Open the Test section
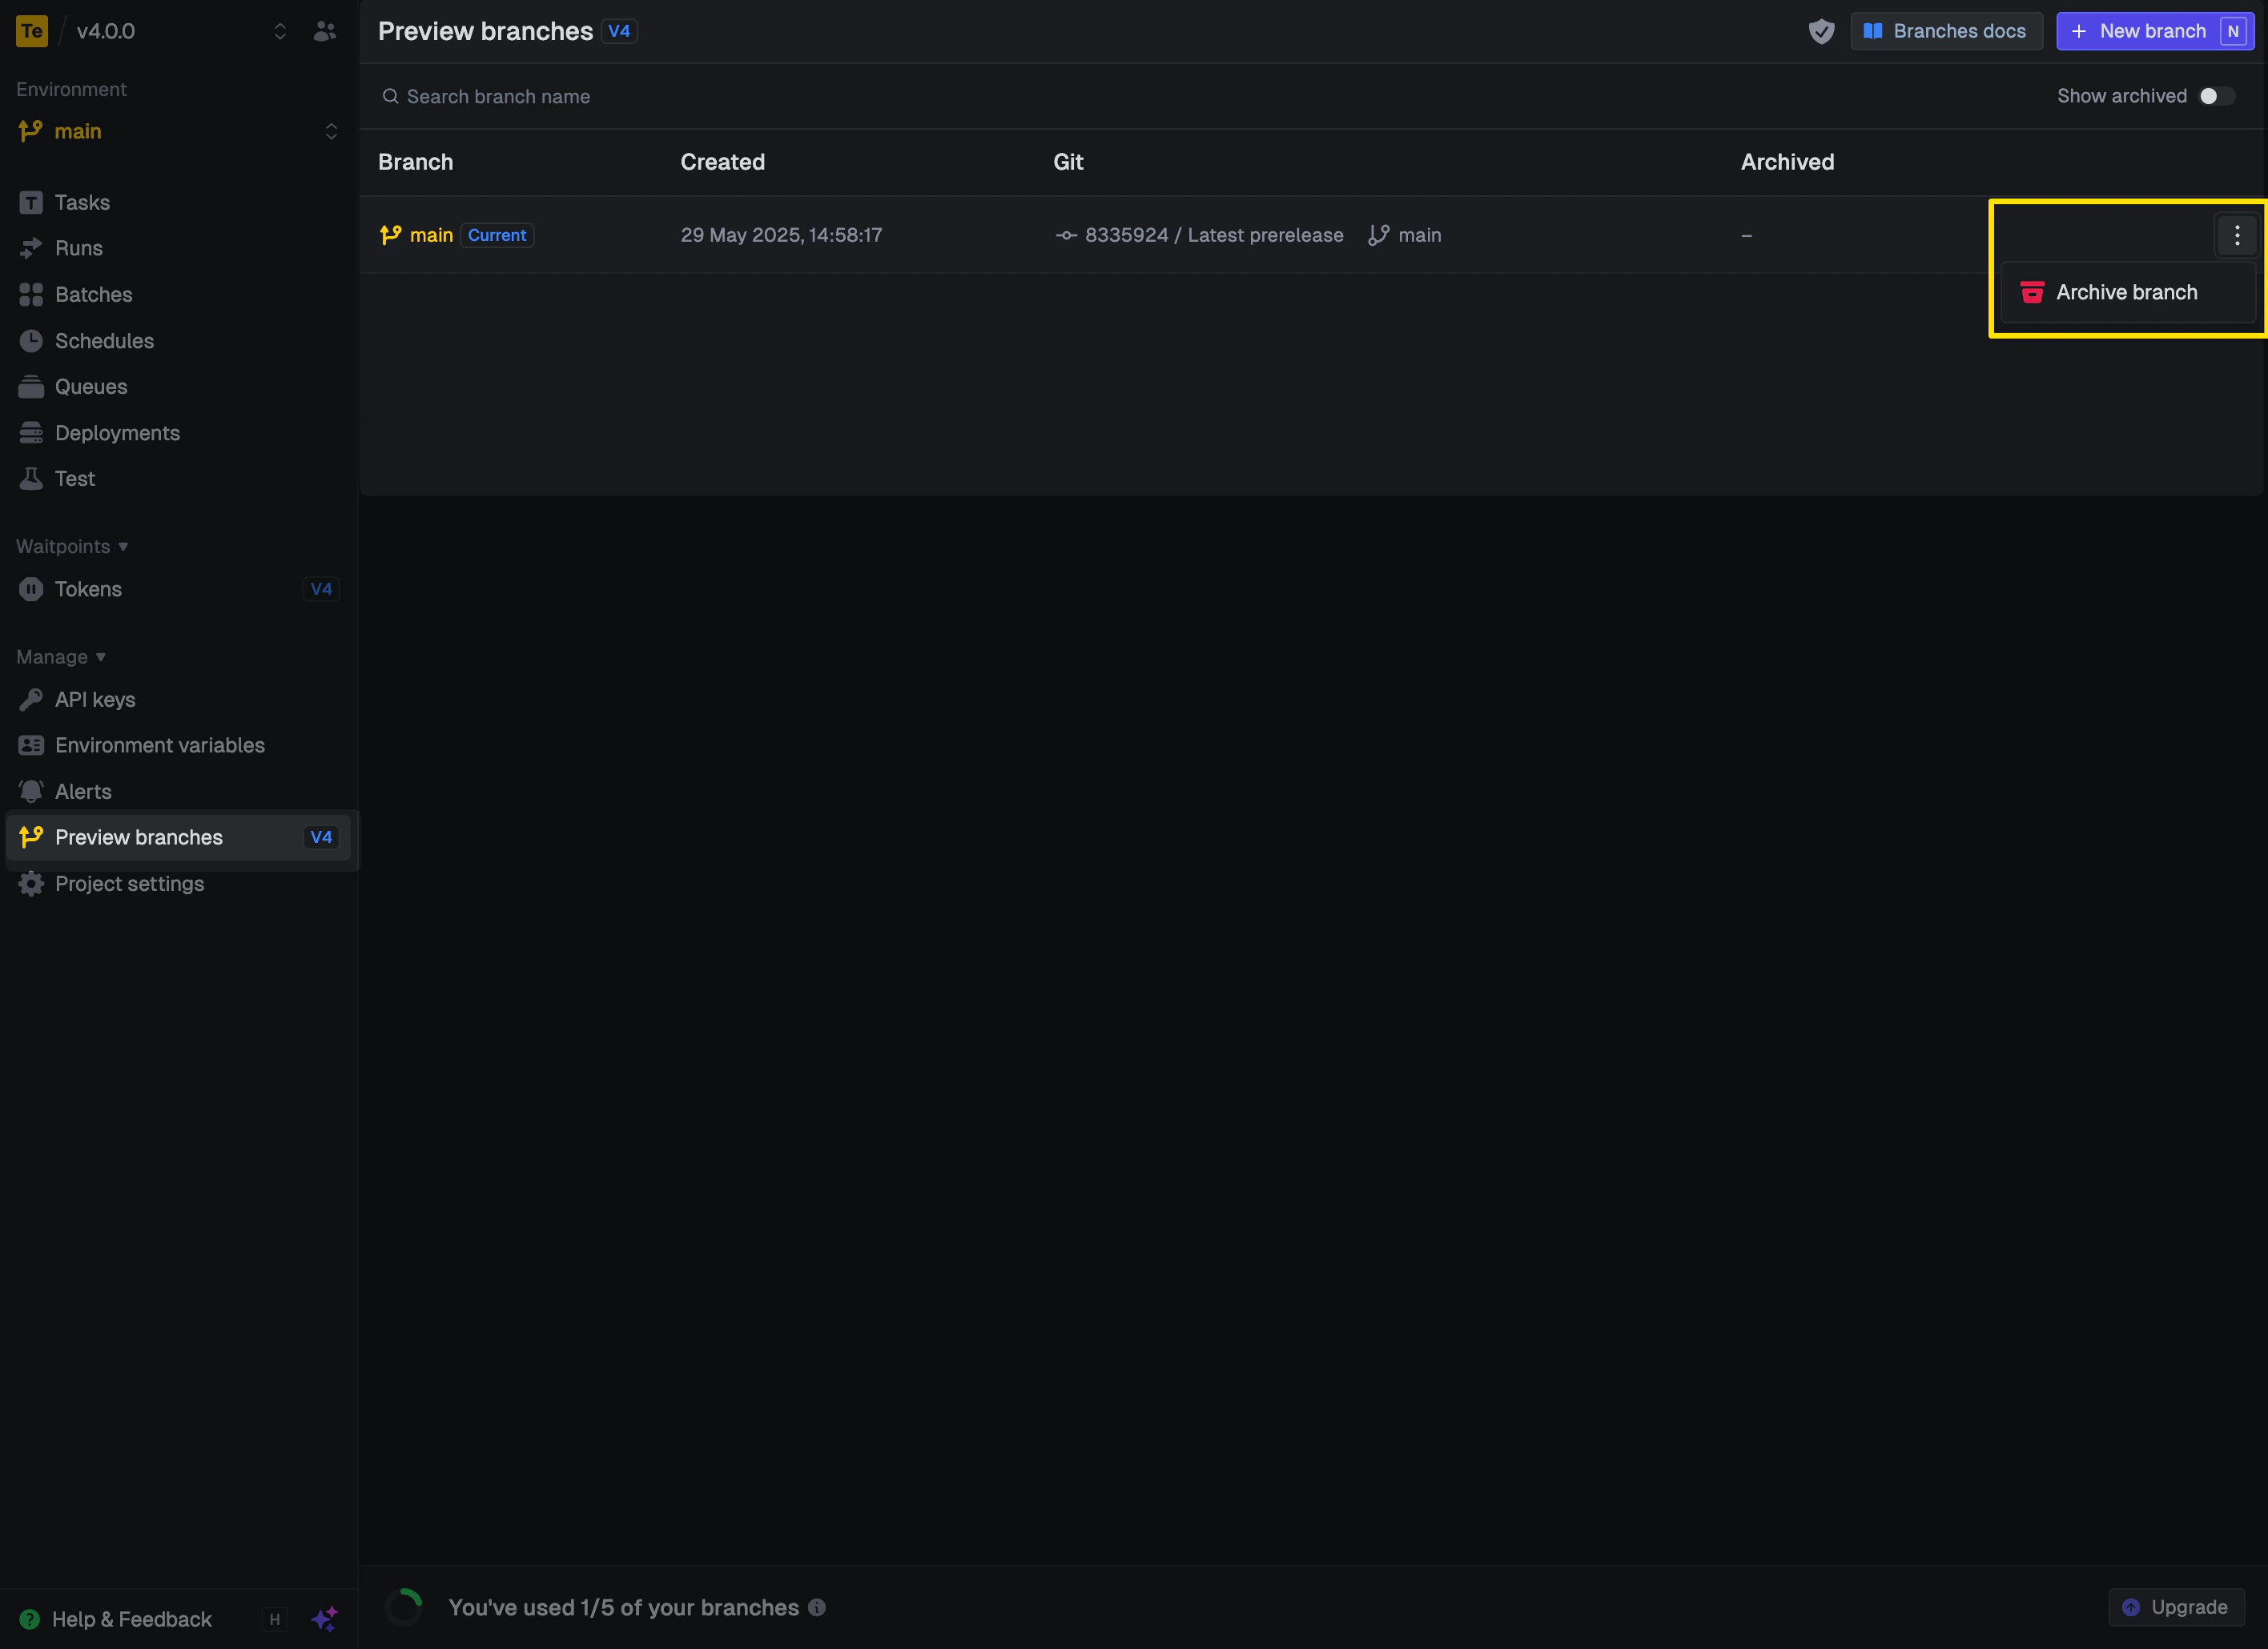 click(73, 478)
